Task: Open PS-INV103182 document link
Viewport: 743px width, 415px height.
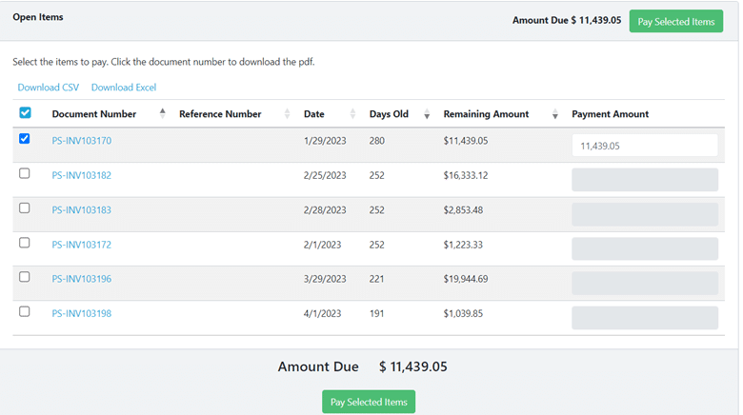Action: [82, 175]
